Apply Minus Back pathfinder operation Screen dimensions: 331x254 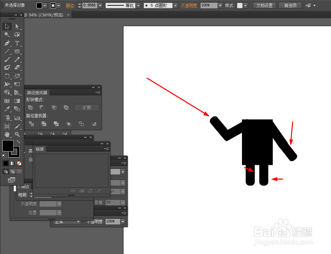pyautogui.click(x=94, y=124)
